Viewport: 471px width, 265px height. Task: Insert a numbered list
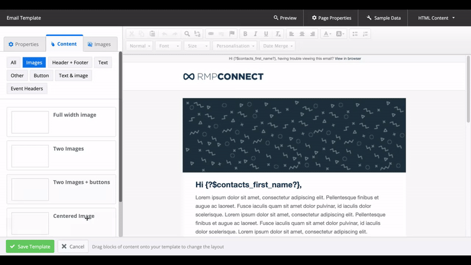tap(365, 34)
